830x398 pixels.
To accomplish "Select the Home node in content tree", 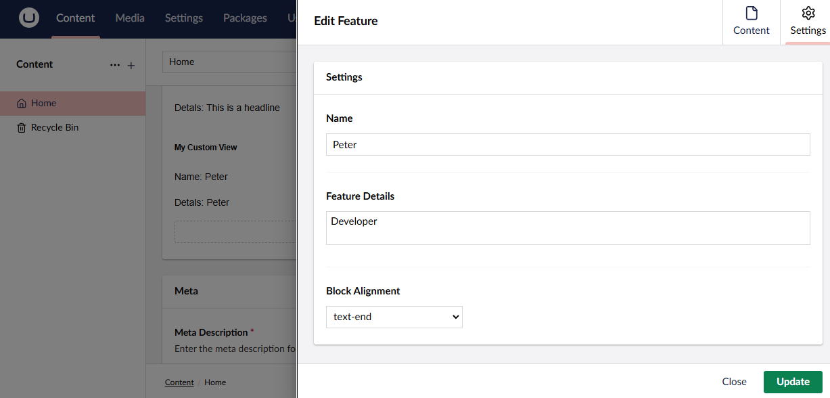I will click(x=72, y=104).
